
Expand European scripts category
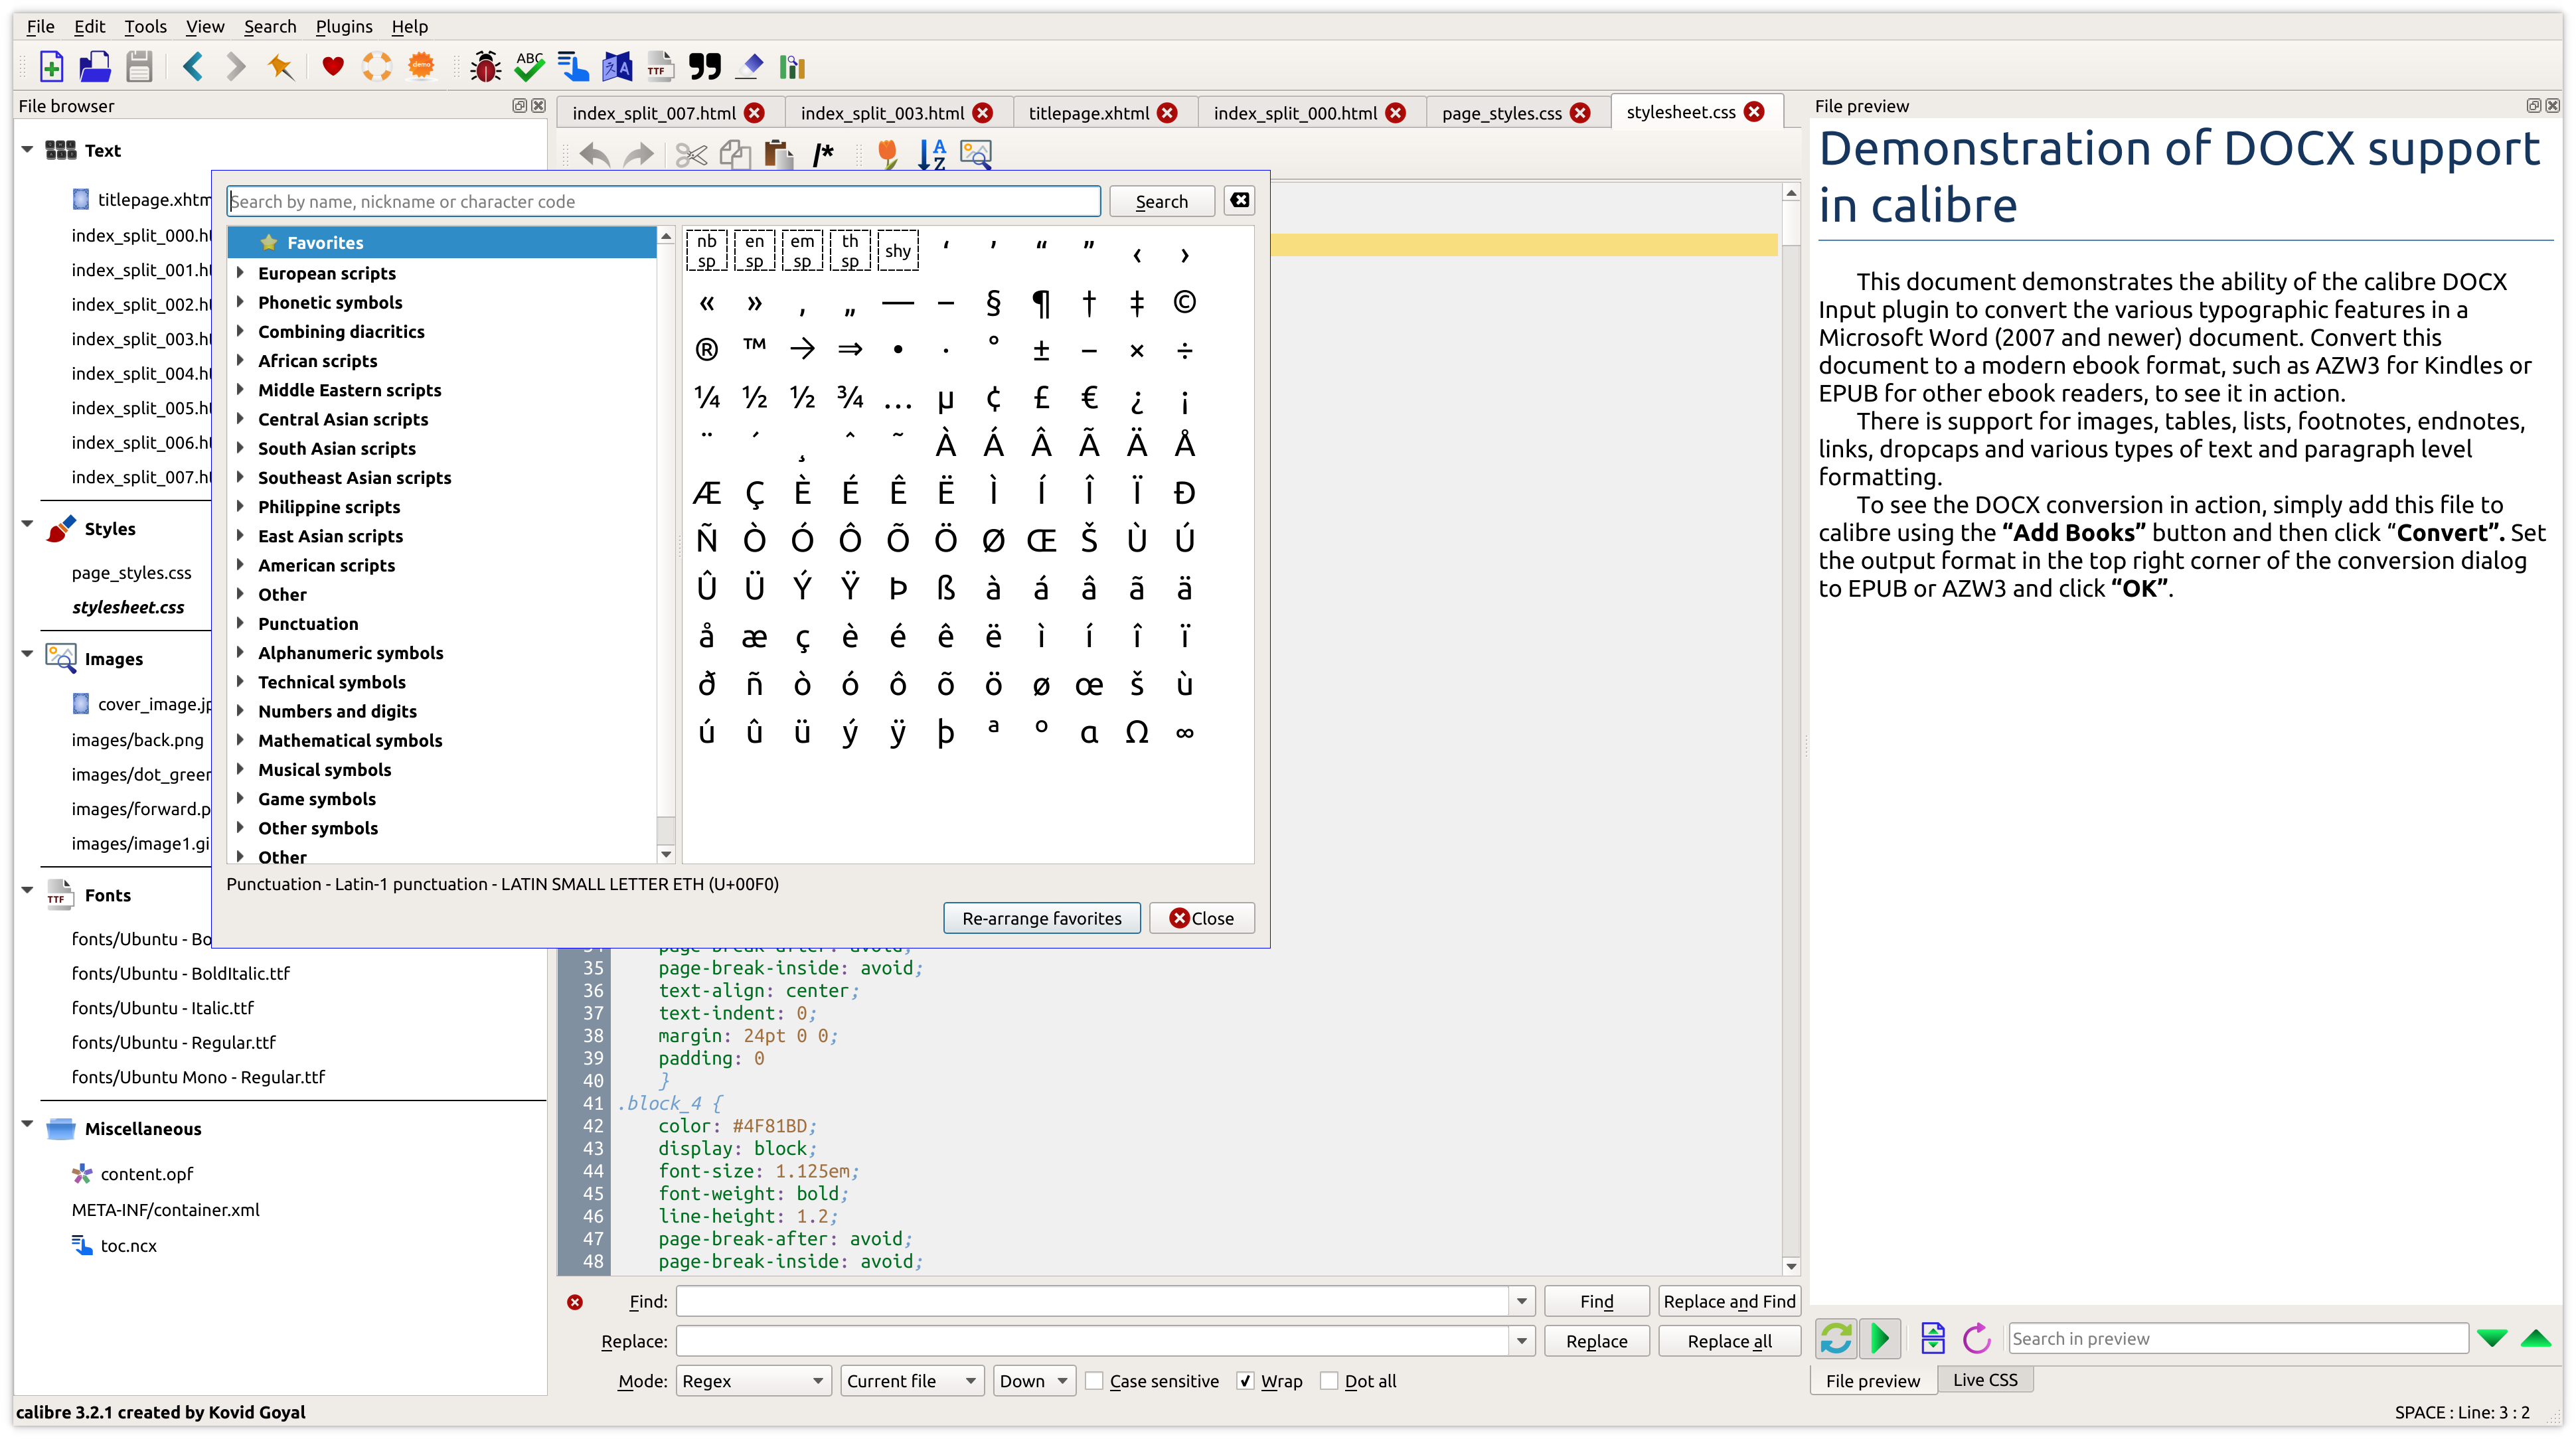[240, 272]
